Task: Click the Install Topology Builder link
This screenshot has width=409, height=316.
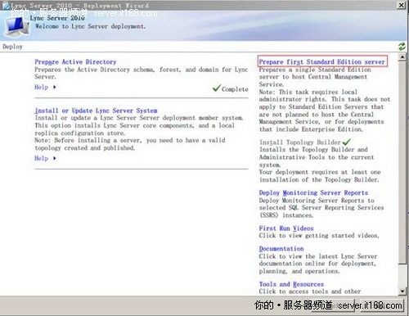Action: 300,142
